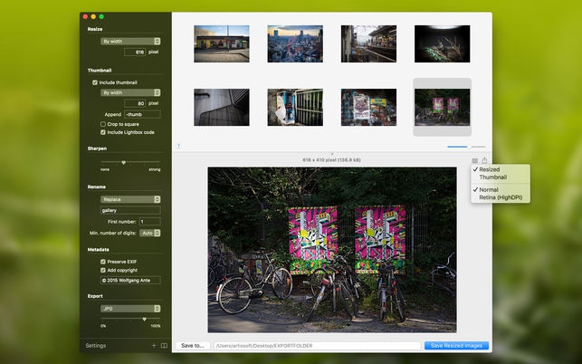Click the share icon above the preview
The image size is (582, 364).
[x=484, y=160]
